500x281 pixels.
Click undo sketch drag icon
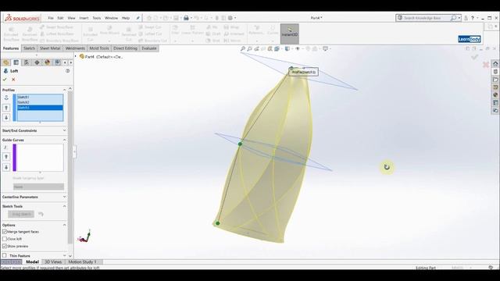41,214
